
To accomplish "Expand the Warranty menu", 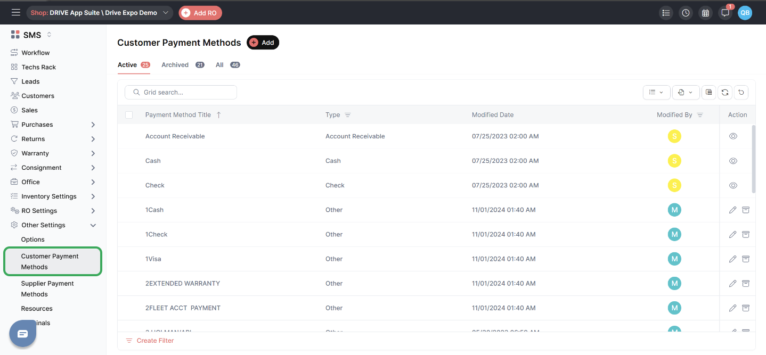I will click(x=93, y=153).
